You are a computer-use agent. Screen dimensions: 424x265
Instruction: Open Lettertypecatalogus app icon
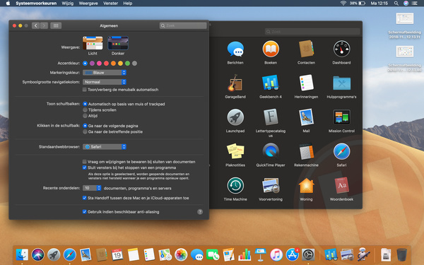tap(271, 117)
